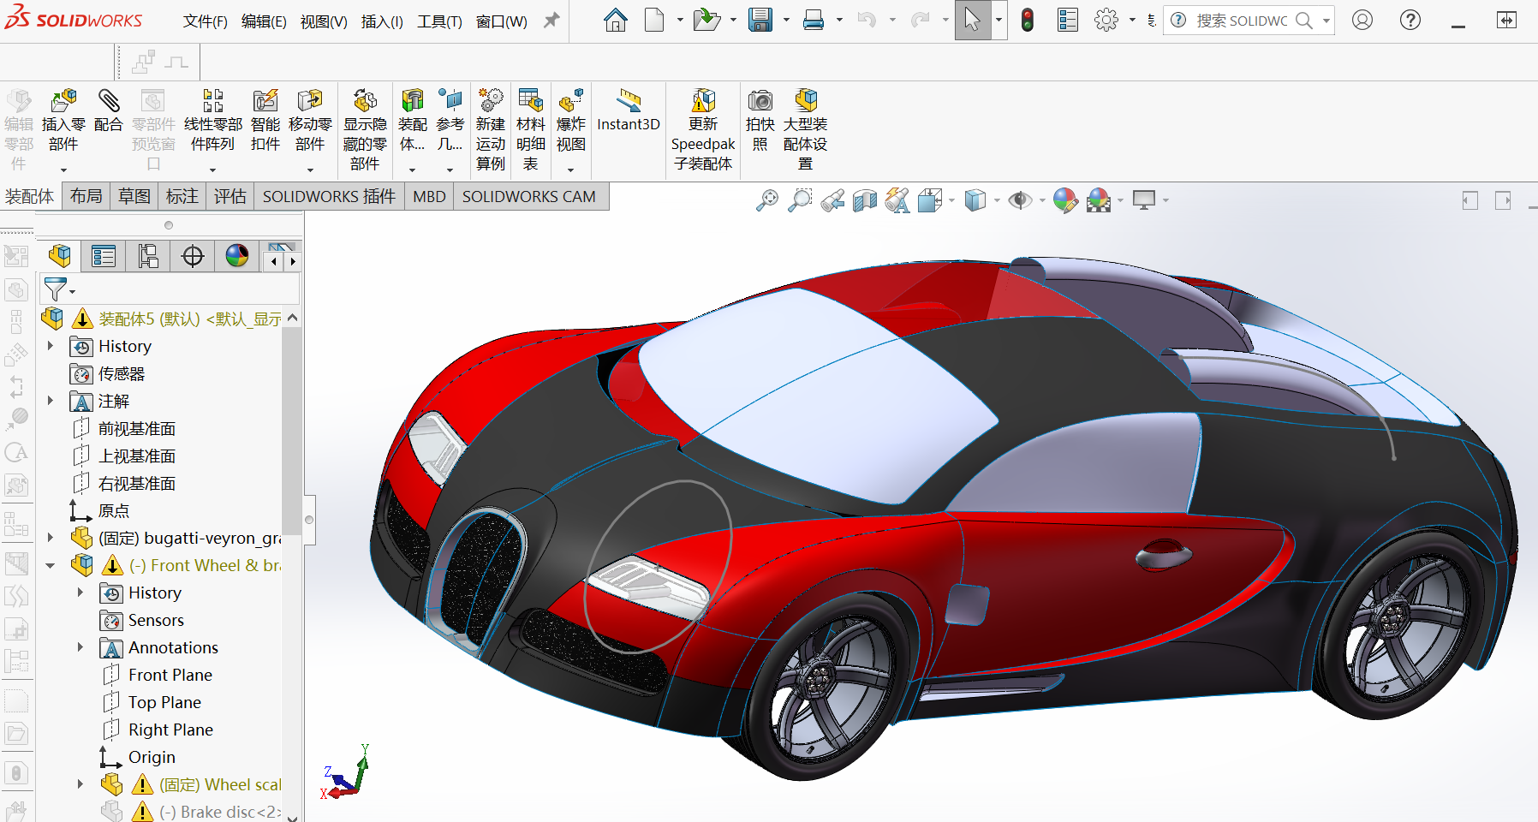Image resolution: width=1538 pixels, height=822 pixels.
Task: Open Large Assembly Settings tool
Action: pos(806,130)
